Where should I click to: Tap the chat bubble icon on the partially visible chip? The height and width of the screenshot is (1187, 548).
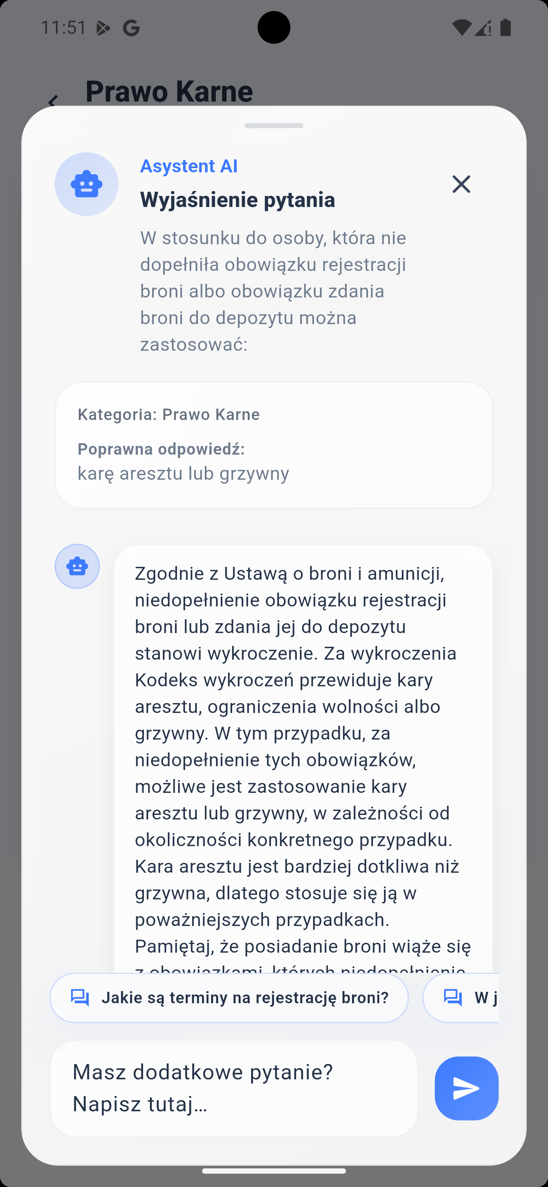pos(454,998)
